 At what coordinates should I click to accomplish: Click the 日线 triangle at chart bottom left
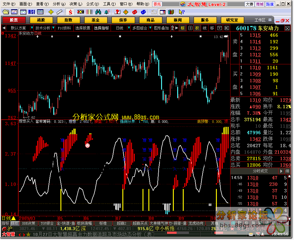[14, 218]
